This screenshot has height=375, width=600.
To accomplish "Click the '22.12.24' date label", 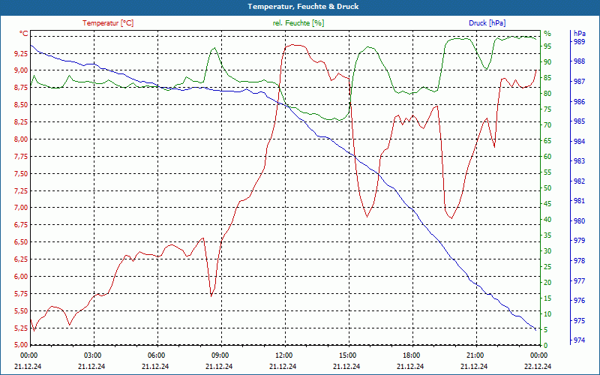I will tap(538, 367).
